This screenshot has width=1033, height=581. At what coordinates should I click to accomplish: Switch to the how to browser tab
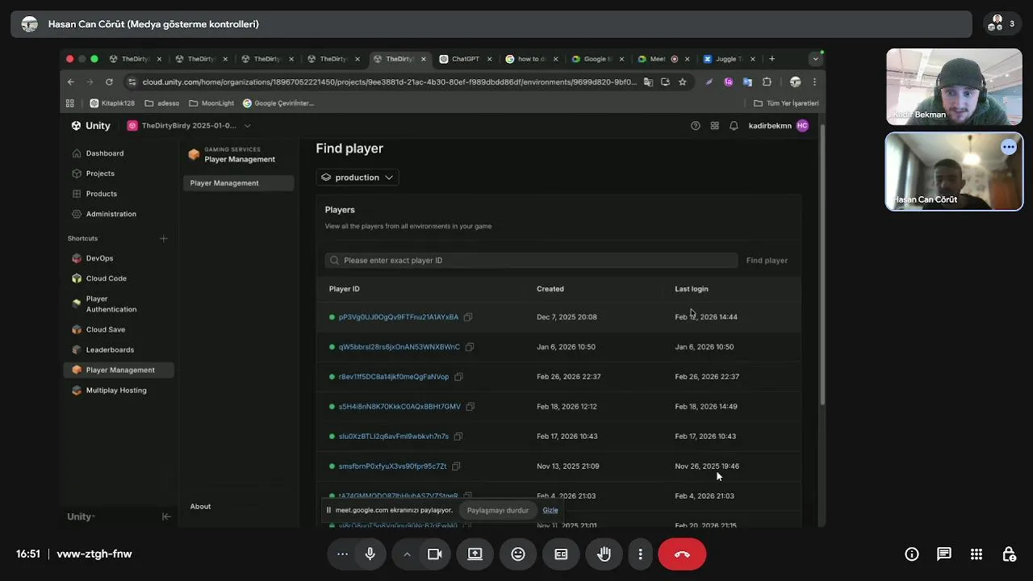click(532, 59)
